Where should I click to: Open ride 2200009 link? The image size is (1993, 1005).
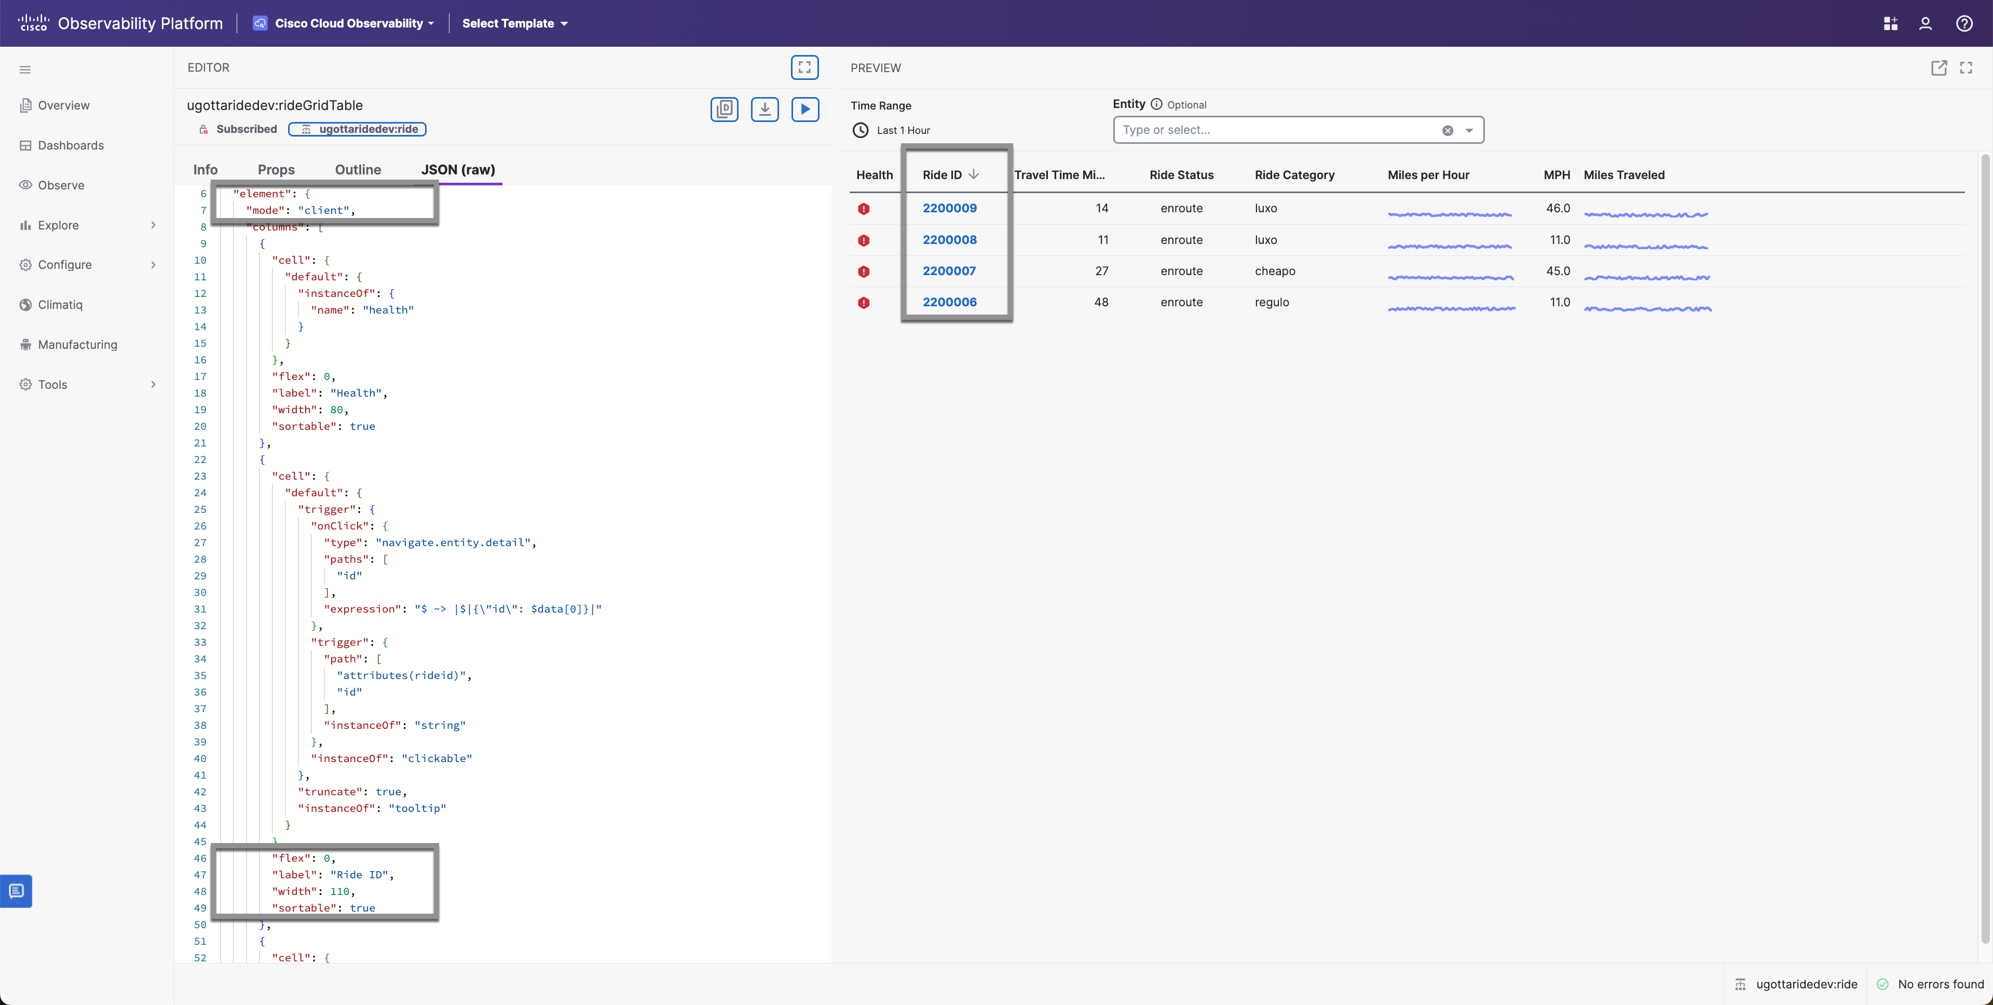click(x=949, y=208)
